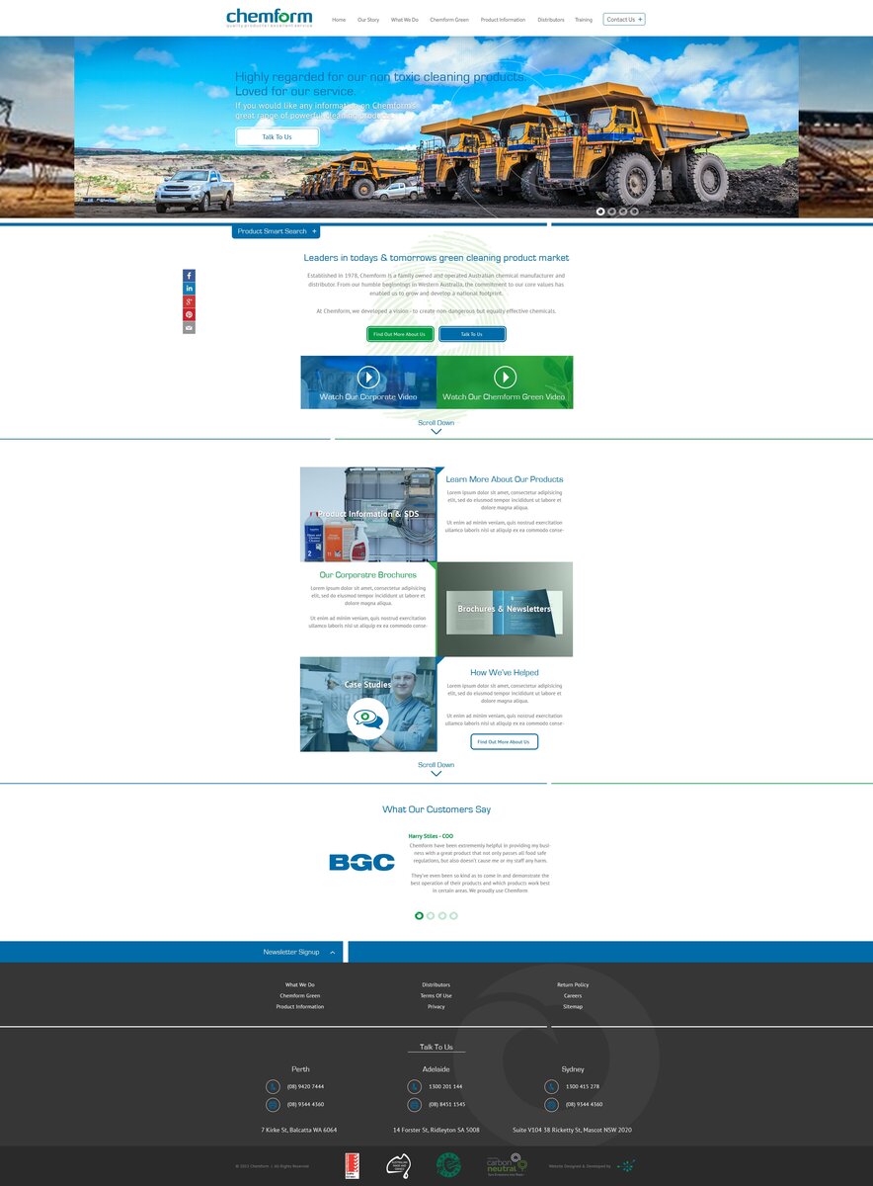Screen dimensions: 873x1186
Task: Expand the Contact Us menu
Action: click(624, 19)
